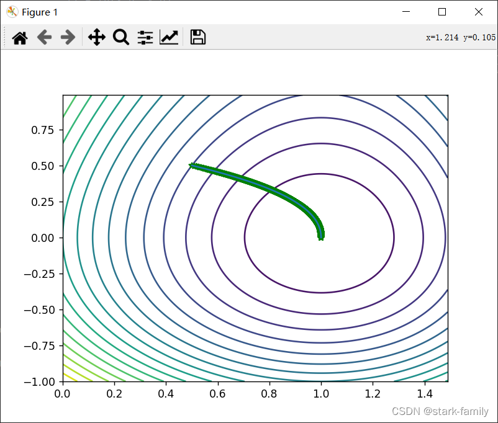Maximize the Figure 1 window

(441, 12)
